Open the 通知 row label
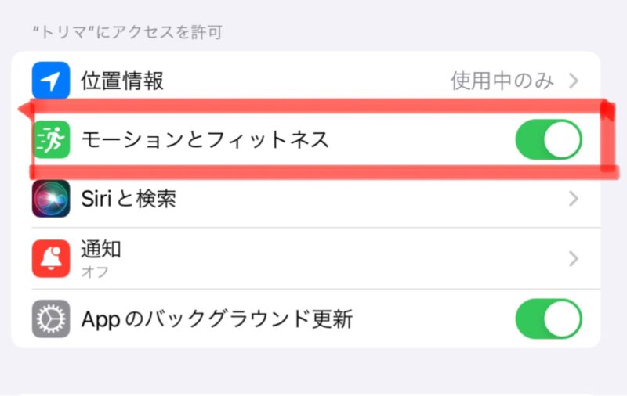This screenshot has height=396, width=627. (101, 250)
